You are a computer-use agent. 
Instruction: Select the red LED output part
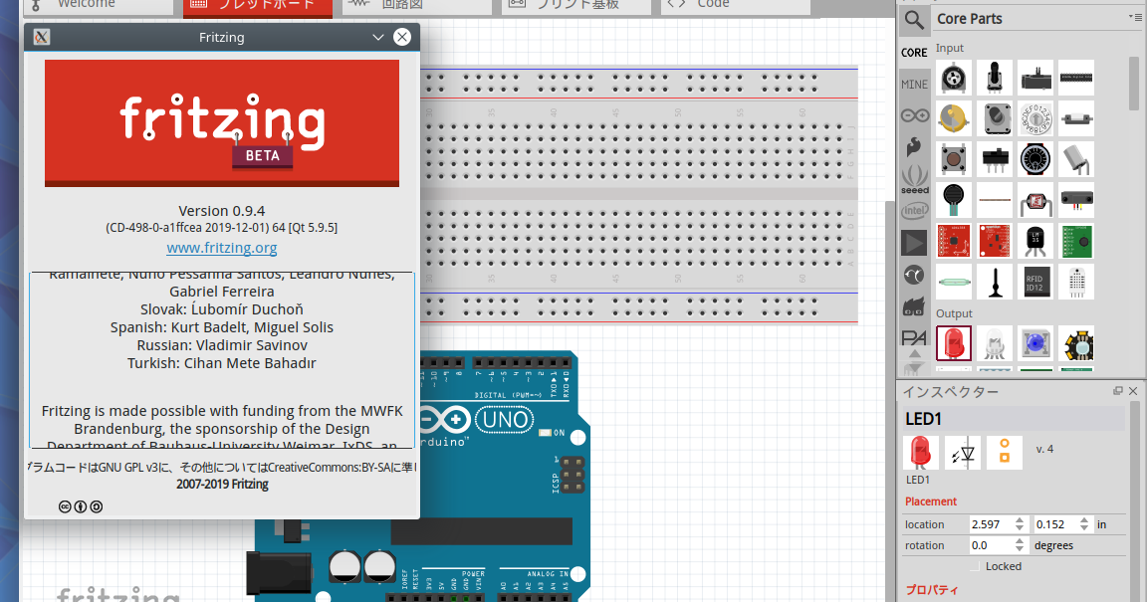953,344
